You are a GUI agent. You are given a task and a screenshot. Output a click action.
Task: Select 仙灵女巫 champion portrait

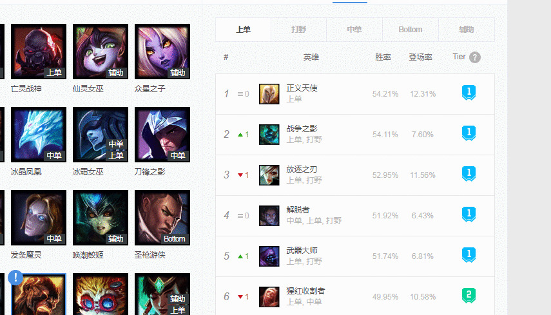tap(101, 52)
